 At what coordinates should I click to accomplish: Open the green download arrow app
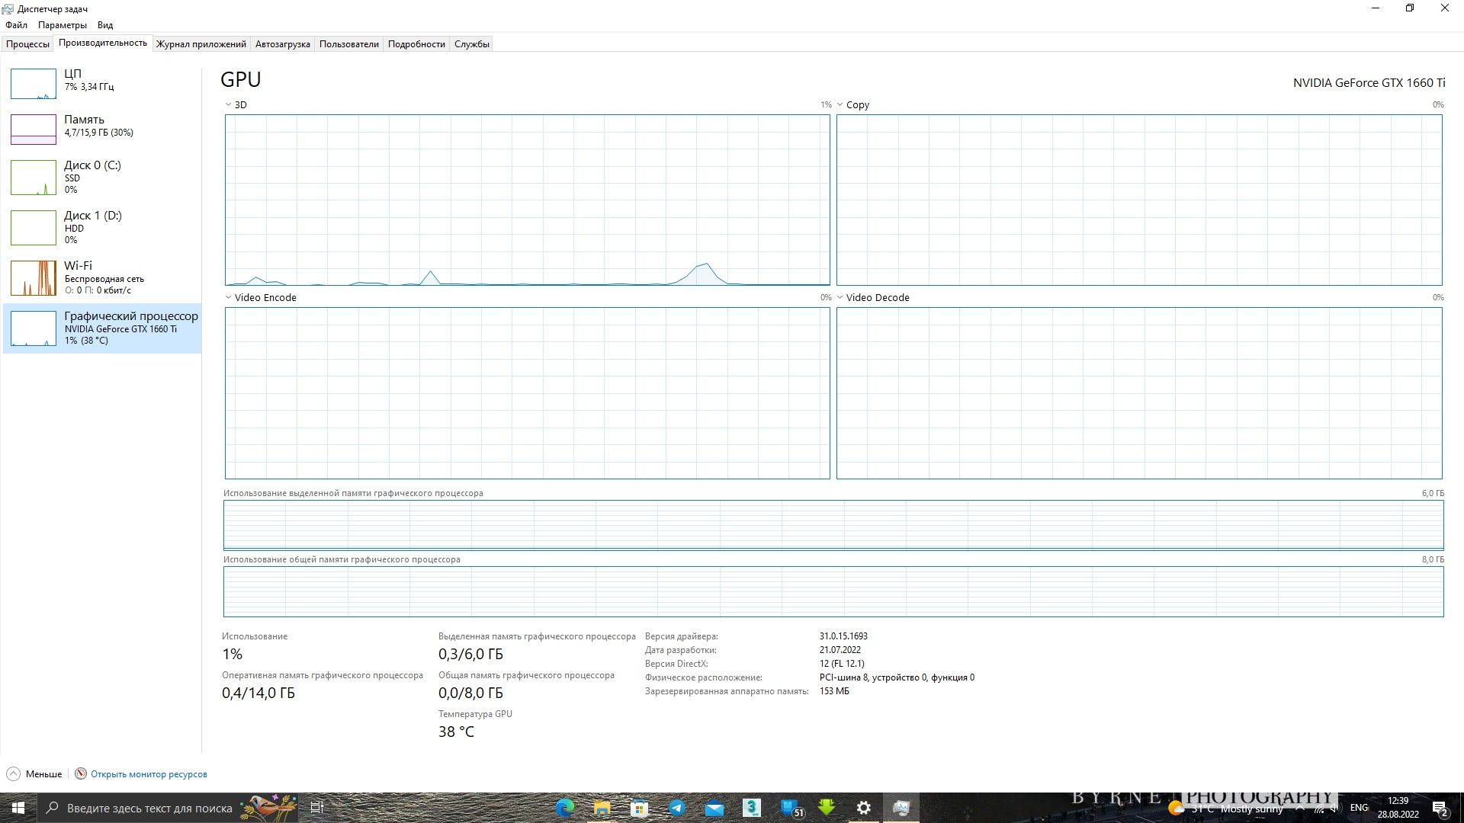[x=827, y=808]
